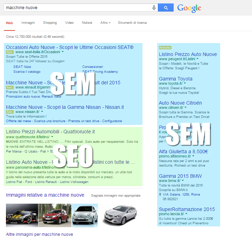Click the blue magnifier search button
This screenshot has height=239, width=252.
click(x=166, y=8)
